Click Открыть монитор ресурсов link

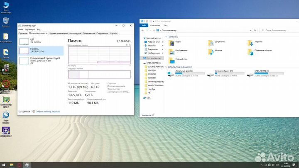pos(48,112)
